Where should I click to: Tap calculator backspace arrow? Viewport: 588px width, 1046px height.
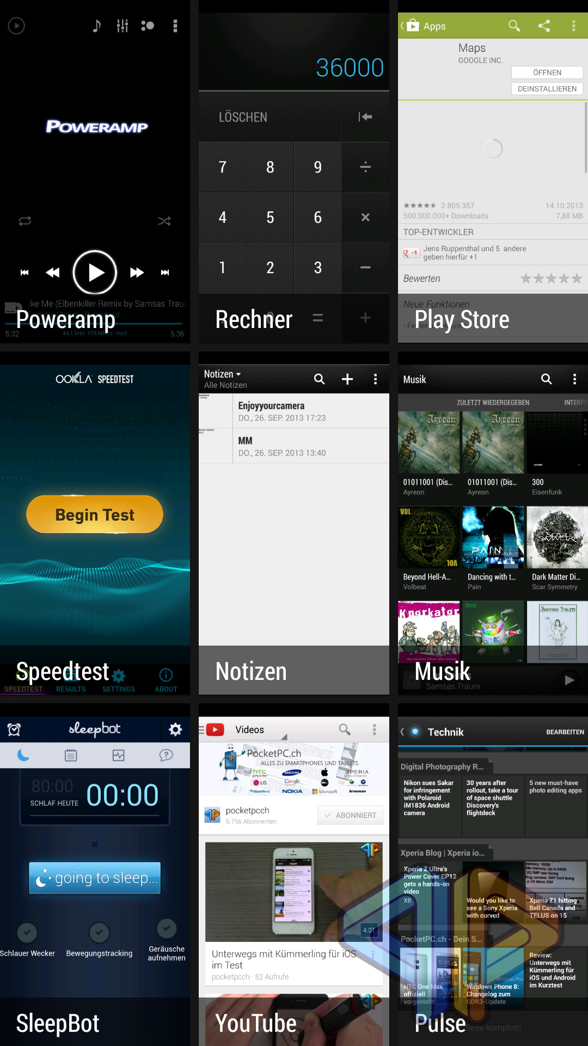coord(365,117)
